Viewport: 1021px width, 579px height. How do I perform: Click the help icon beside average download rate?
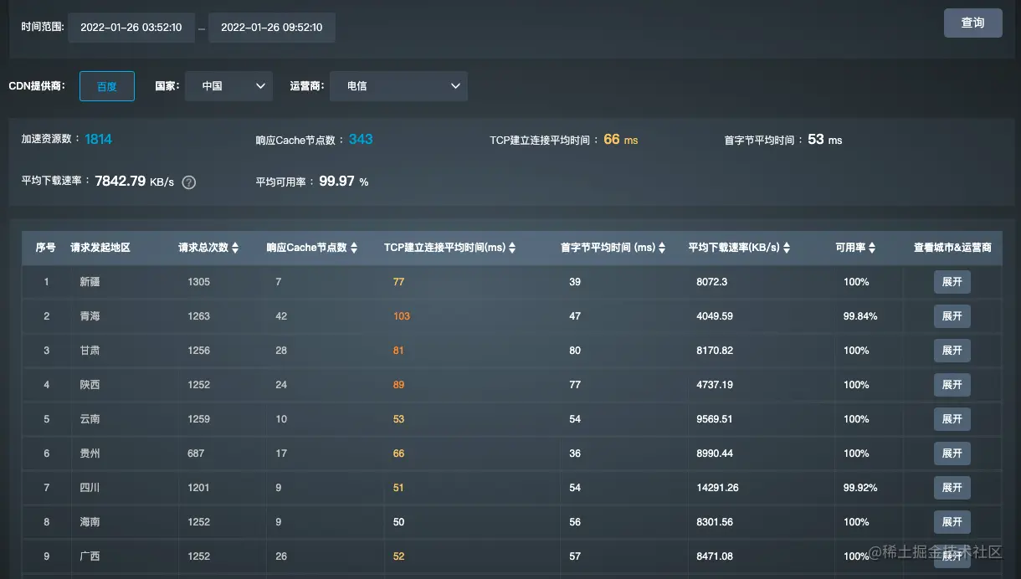coord(189,182)
